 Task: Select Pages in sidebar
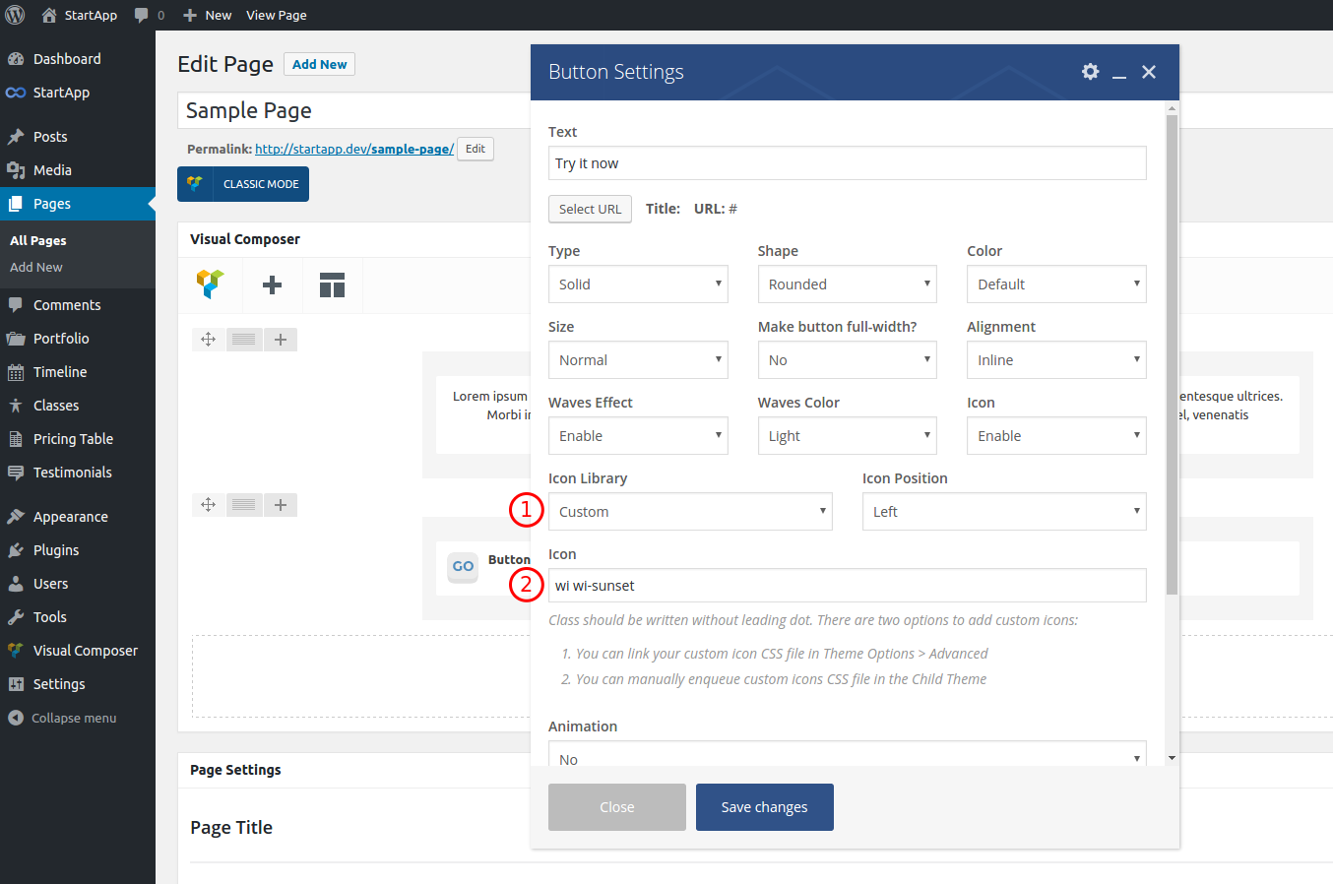(x=78, y=204)
